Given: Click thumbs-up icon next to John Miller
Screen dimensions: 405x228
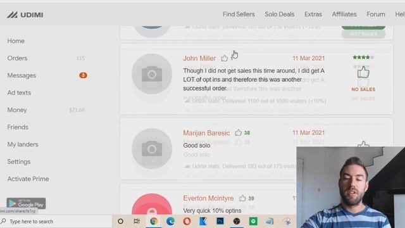Looking at the screenshot, I should coord(224,58).
